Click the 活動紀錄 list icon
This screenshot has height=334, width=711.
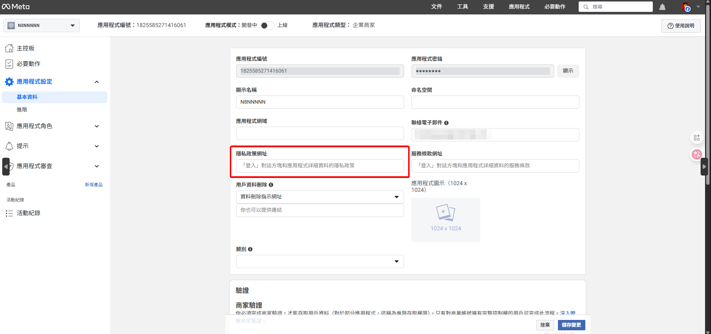(9, 213)
